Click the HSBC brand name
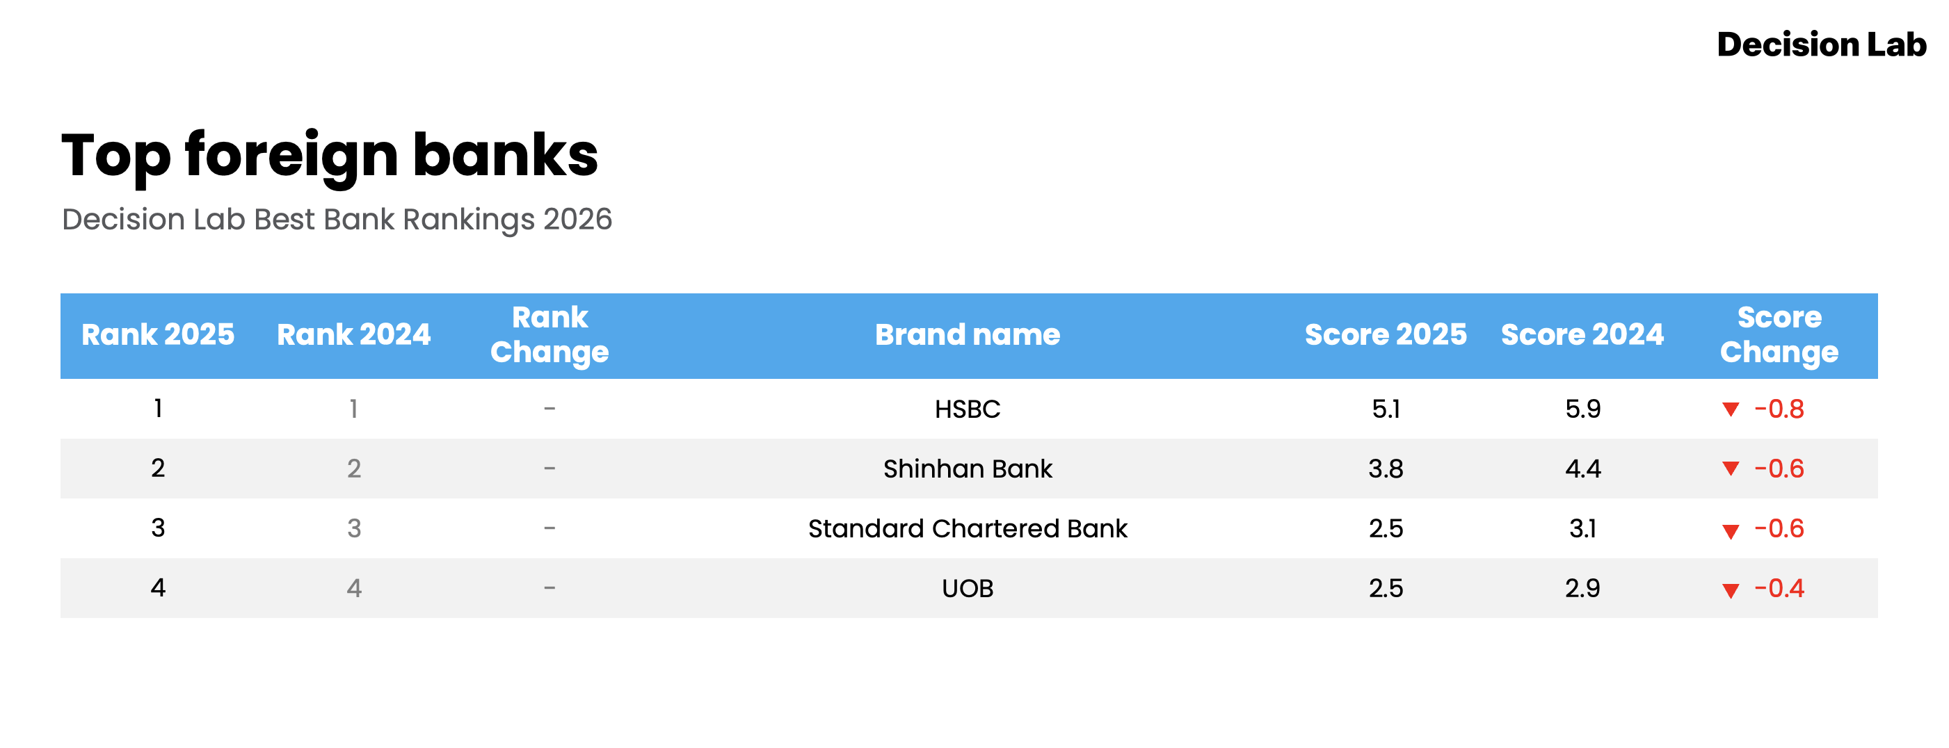The image size is (1949, 748). coord(967,409)
